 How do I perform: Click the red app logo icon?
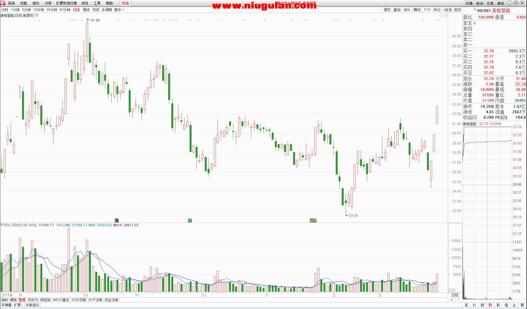3,3
